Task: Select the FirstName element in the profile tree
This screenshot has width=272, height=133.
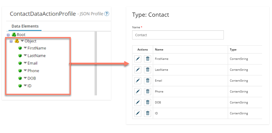Action: pyautogui.click(x=37, y=48)
